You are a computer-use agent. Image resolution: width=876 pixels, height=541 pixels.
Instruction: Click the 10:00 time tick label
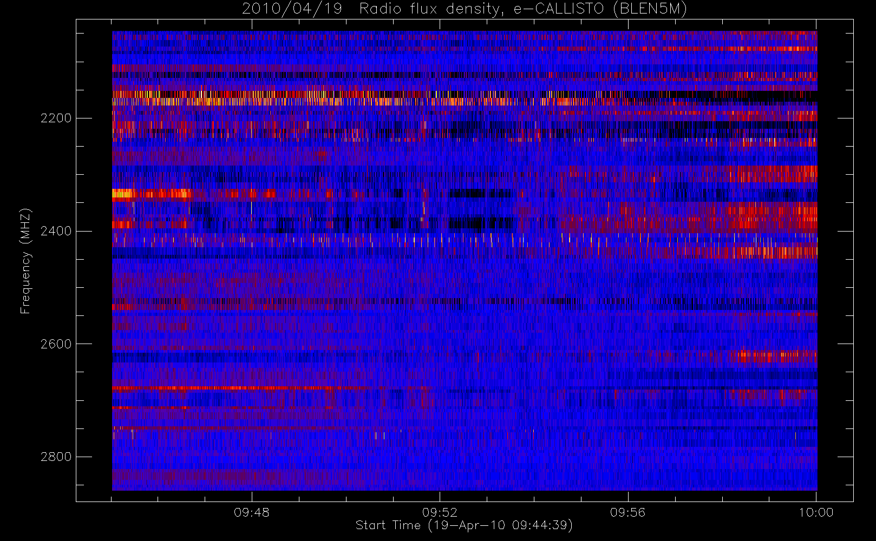tap(816, 512)
